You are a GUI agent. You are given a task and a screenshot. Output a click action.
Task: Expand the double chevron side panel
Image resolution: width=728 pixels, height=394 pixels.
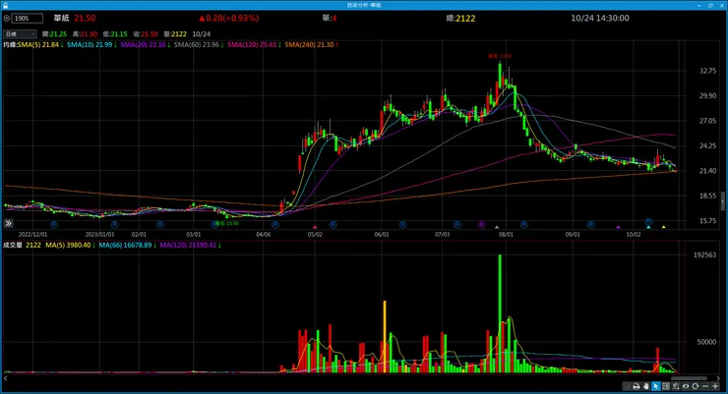tap(8, 223)
